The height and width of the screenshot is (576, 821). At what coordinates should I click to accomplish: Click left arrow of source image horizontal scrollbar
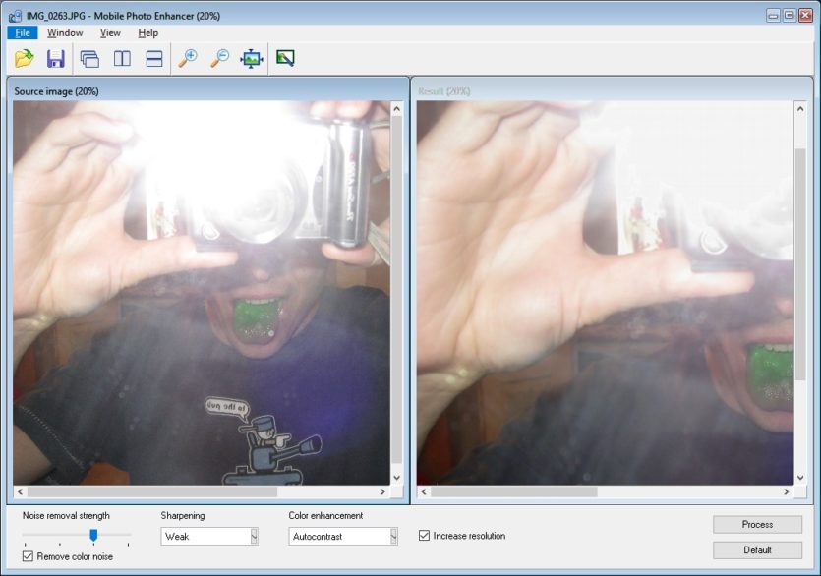pos(20,491)
